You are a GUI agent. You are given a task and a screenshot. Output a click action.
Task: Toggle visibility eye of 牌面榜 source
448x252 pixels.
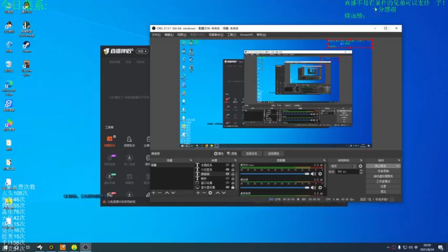coord(227,174)
